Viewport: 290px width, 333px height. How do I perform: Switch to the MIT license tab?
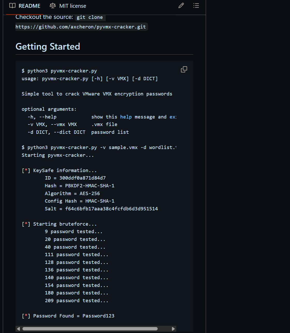72,6
